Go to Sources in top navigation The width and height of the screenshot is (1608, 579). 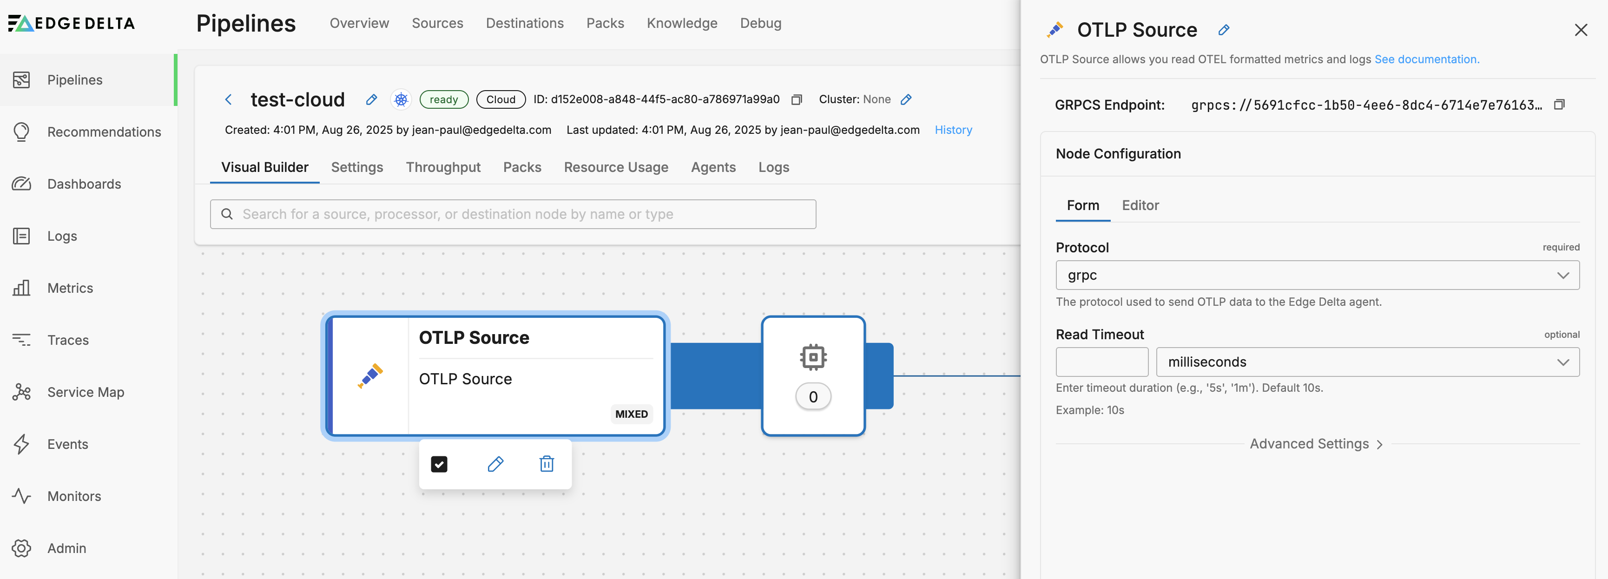click(x=438, y=23)
